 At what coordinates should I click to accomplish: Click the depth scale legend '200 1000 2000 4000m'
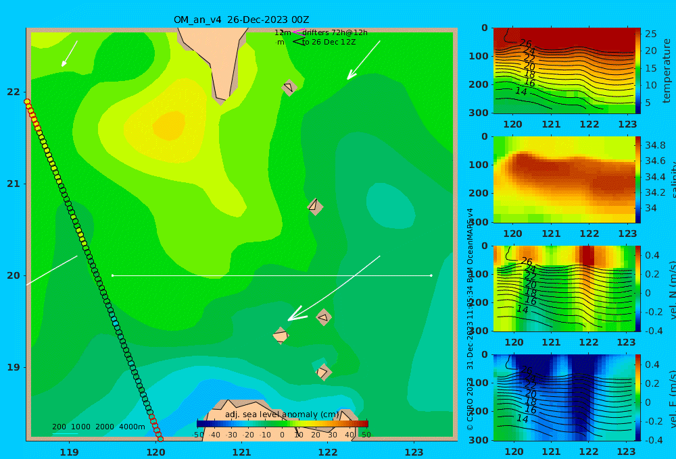click(98, 427)
